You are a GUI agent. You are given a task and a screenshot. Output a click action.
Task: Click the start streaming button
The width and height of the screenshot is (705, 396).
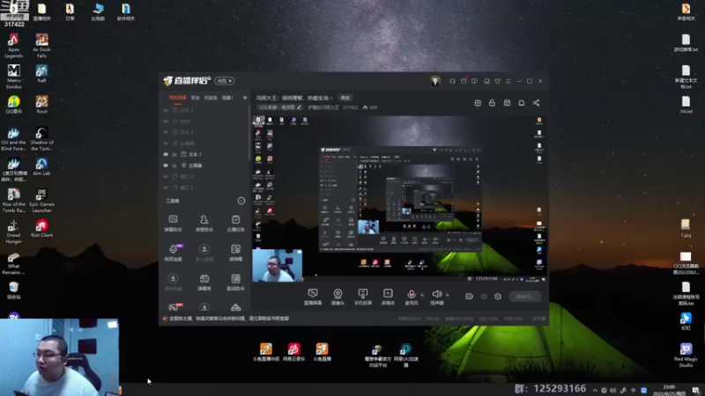[x=525, y=297]
